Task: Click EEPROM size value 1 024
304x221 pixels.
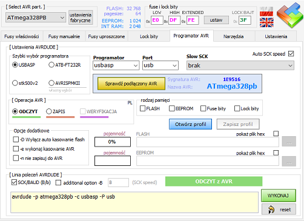Action: pos(135,21)
